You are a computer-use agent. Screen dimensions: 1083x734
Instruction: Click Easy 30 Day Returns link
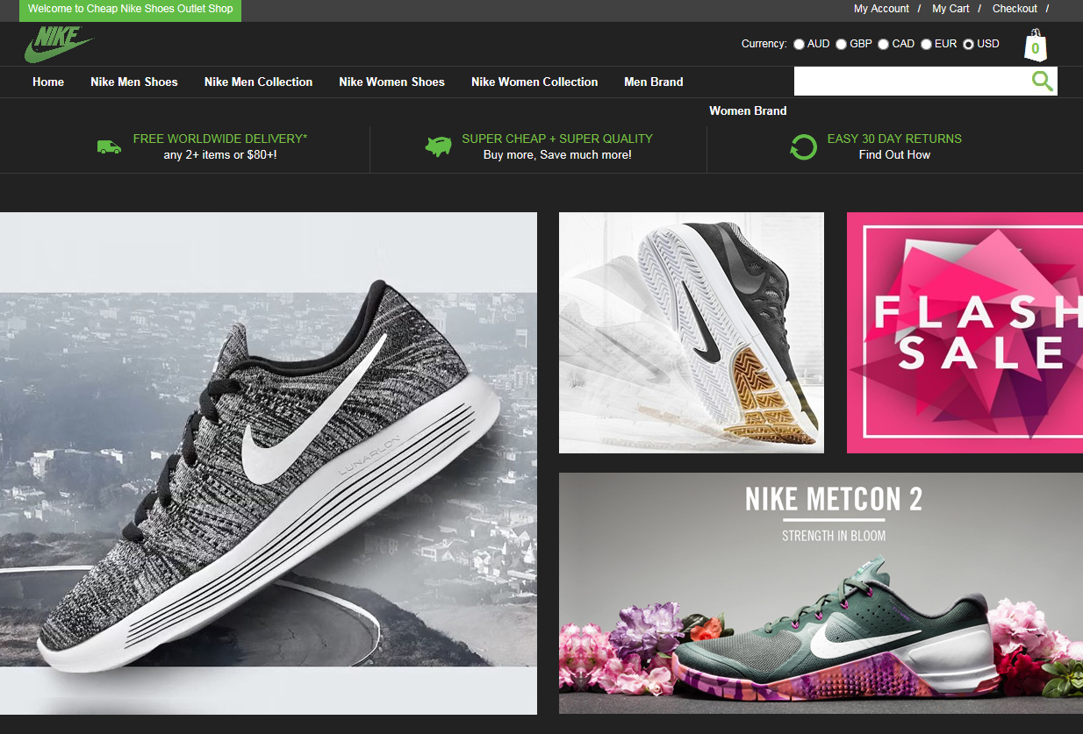pyautogui.click(x=894, y=139)
